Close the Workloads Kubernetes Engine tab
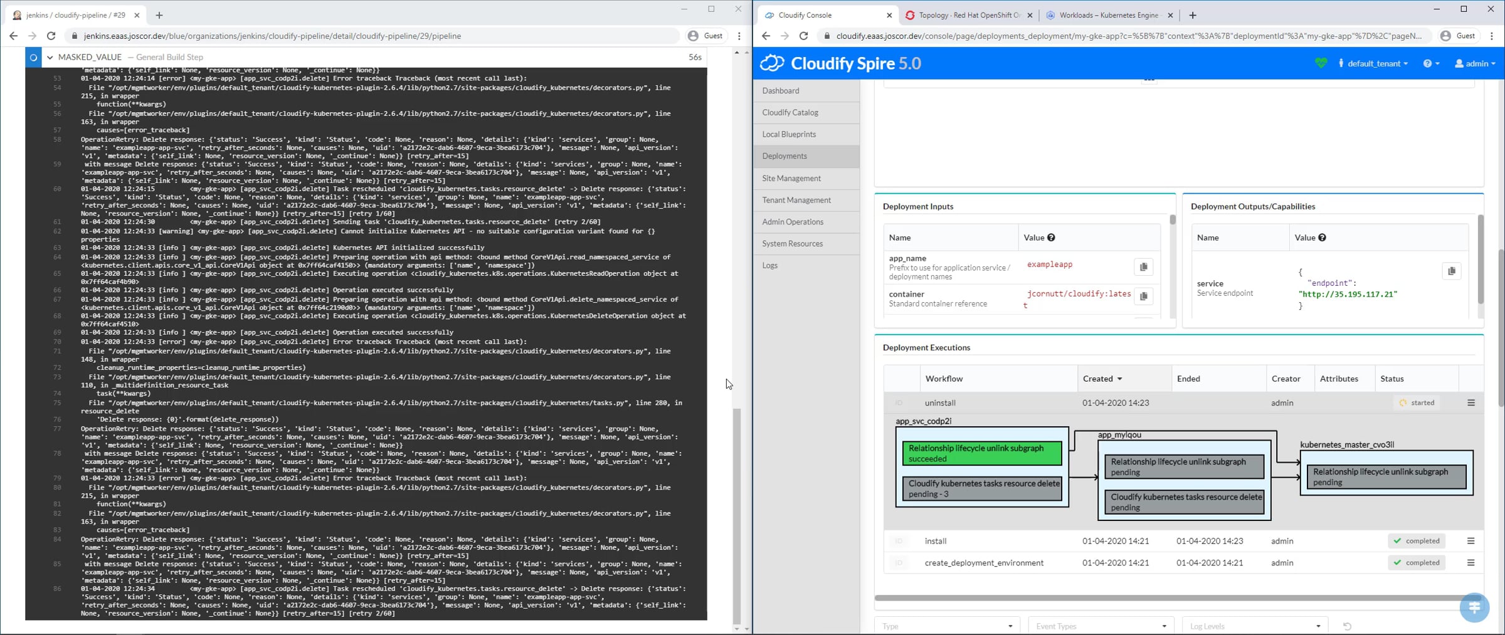Image resolution: width=1505 pixels, height=635 pixels. tap(1170, 15)
